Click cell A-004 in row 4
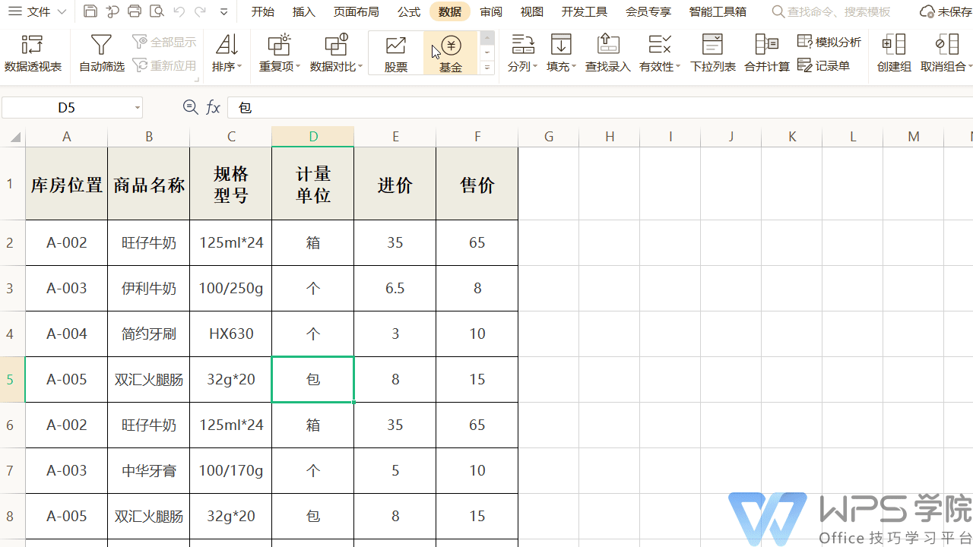Image resolution: width=973 pixels, height=547 pixels. point(67,334)
